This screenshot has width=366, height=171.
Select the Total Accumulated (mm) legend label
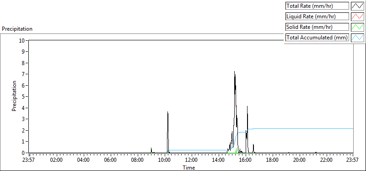(x=317, y=38)
